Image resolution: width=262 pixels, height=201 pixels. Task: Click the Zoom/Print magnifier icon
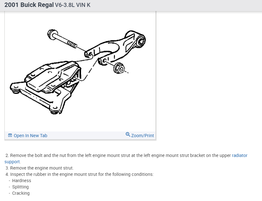pos(128,134)
